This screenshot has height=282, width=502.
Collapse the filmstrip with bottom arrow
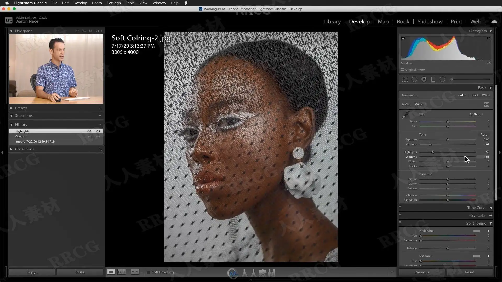tap(251, 280)
